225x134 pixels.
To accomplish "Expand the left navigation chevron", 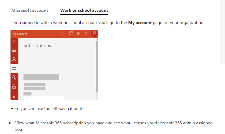I will point(14,42).
